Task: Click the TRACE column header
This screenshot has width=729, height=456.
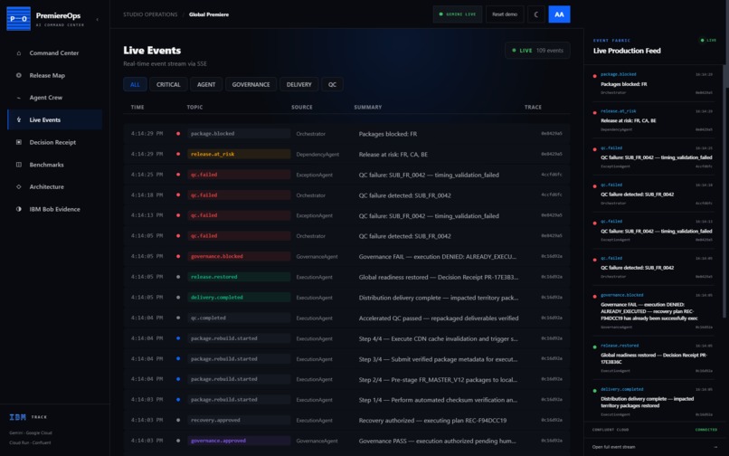Action: click(x=533, y=107)
